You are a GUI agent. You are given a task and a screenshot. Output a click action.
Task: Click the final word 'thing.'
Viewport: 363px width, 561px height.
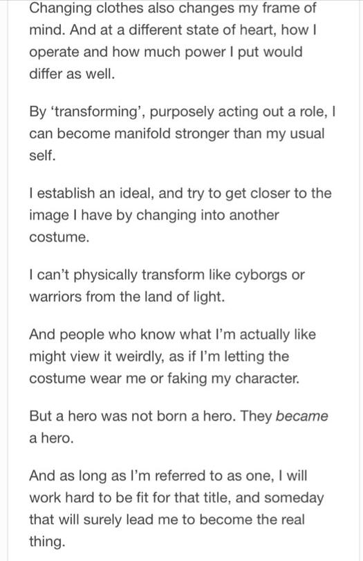point(47,542)
